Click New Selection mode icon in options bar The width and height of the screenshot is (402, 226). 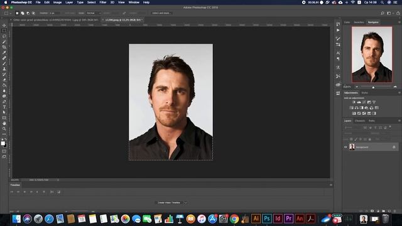pos(17,13)
